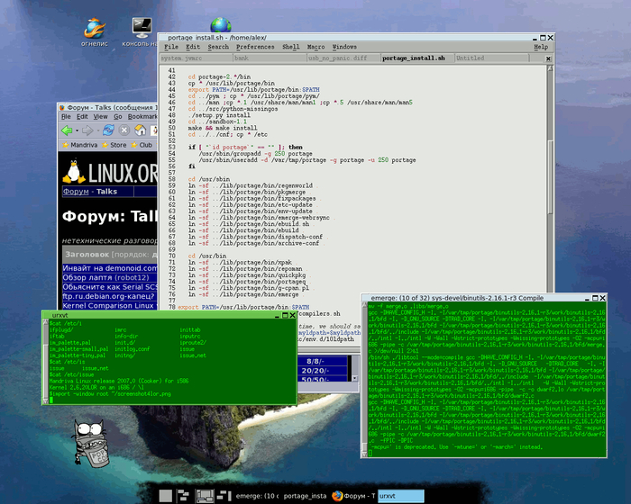Open the Preferences menu in the editor
This screenshot has width=631, height=504.
pyautogui.click(x=255, y=47)
